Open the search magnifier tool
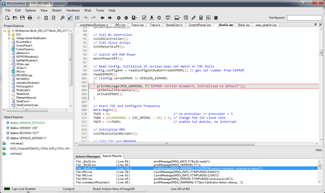The image size is (325, 193). pos(62,18)
